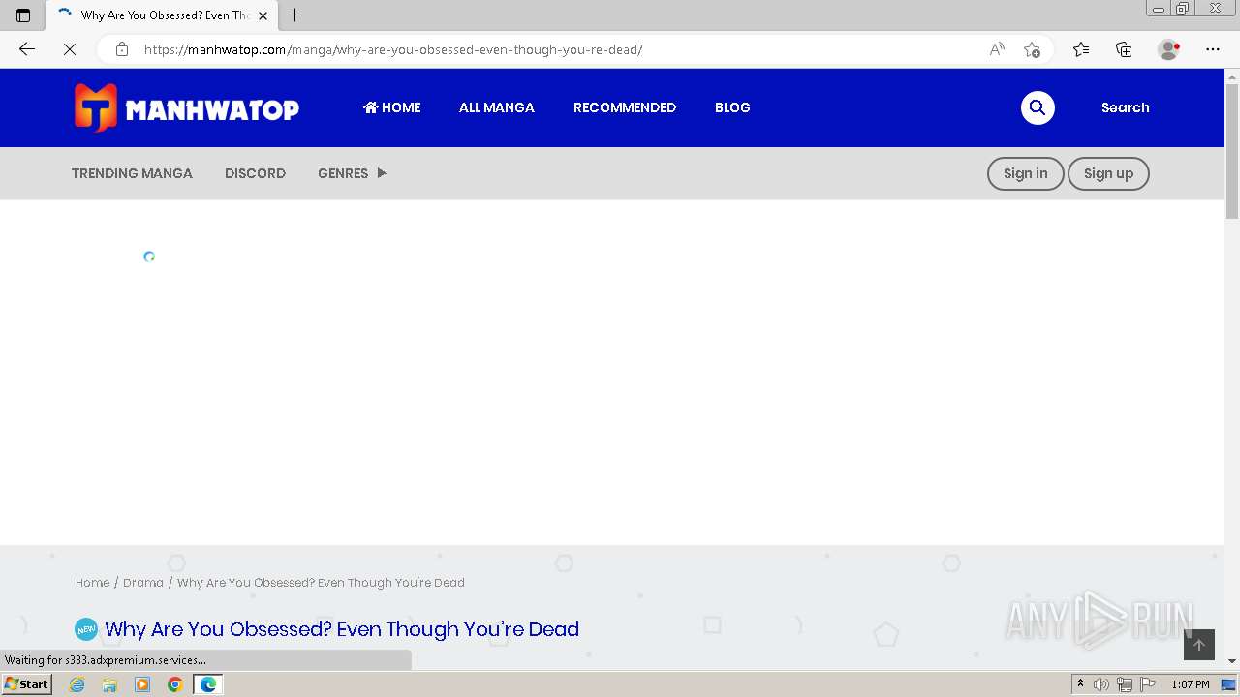Open the tab actions menu icon
Viewport: 1240px width, 697px height.
[x=23, y=15]
